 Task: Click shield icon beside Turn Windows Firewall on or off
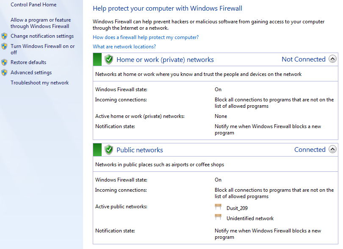coord(4,46)
